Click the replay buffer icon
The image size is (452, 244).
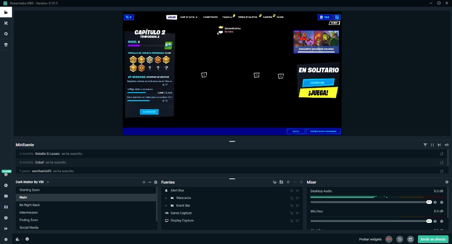[400, 239]
